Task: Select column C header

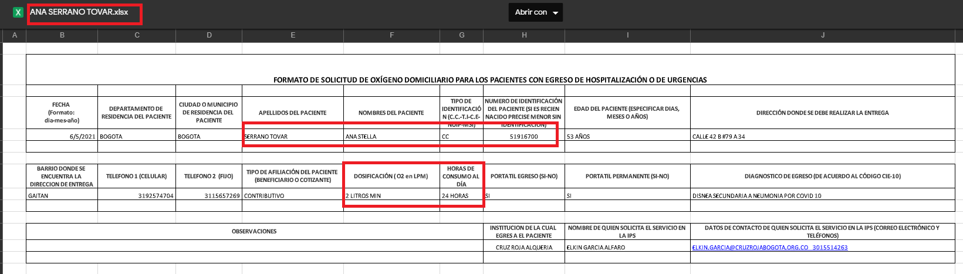Action: (x=137, y=35)
